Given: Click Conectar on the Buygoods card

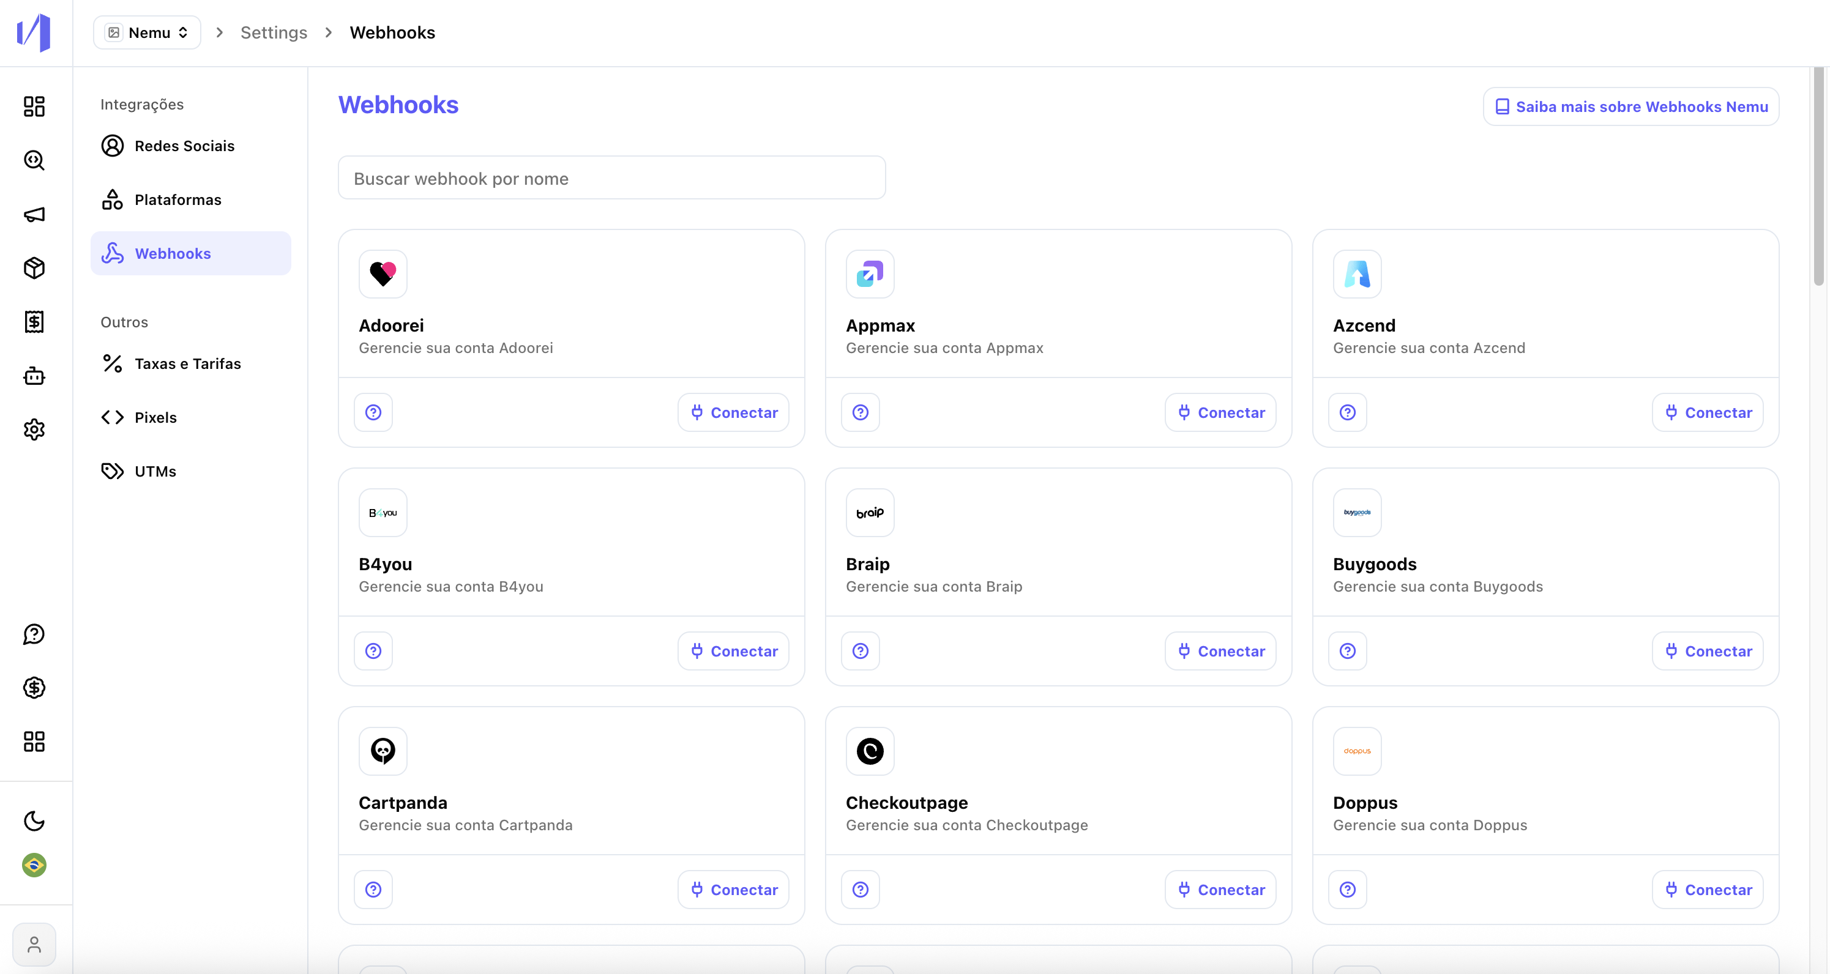Looking at the screenshot, I should pyautogui.click(x=1709, y=651).
